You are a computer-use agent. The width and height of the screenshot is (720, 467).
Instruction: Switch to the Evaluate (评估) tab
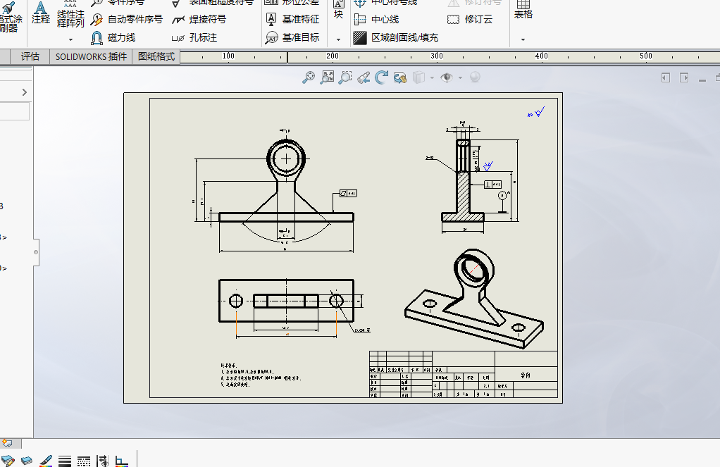coord(30,56)
